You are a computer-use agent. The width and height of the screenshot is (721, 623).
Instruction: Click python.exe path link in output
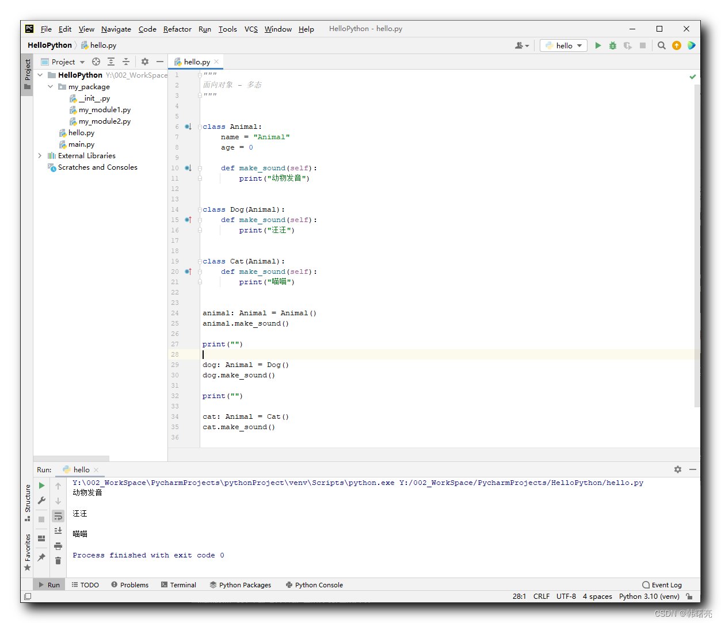234,483
